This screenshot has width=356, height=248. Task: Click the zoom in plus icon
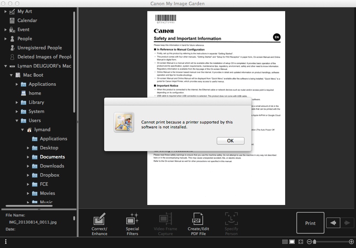351,242
